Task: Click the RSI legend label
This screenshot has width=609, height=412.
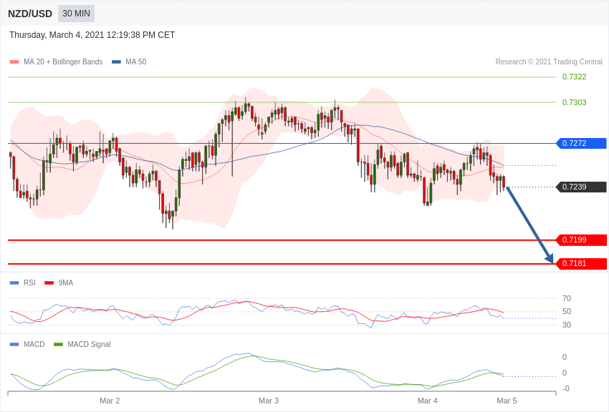Action: point(29,283)
